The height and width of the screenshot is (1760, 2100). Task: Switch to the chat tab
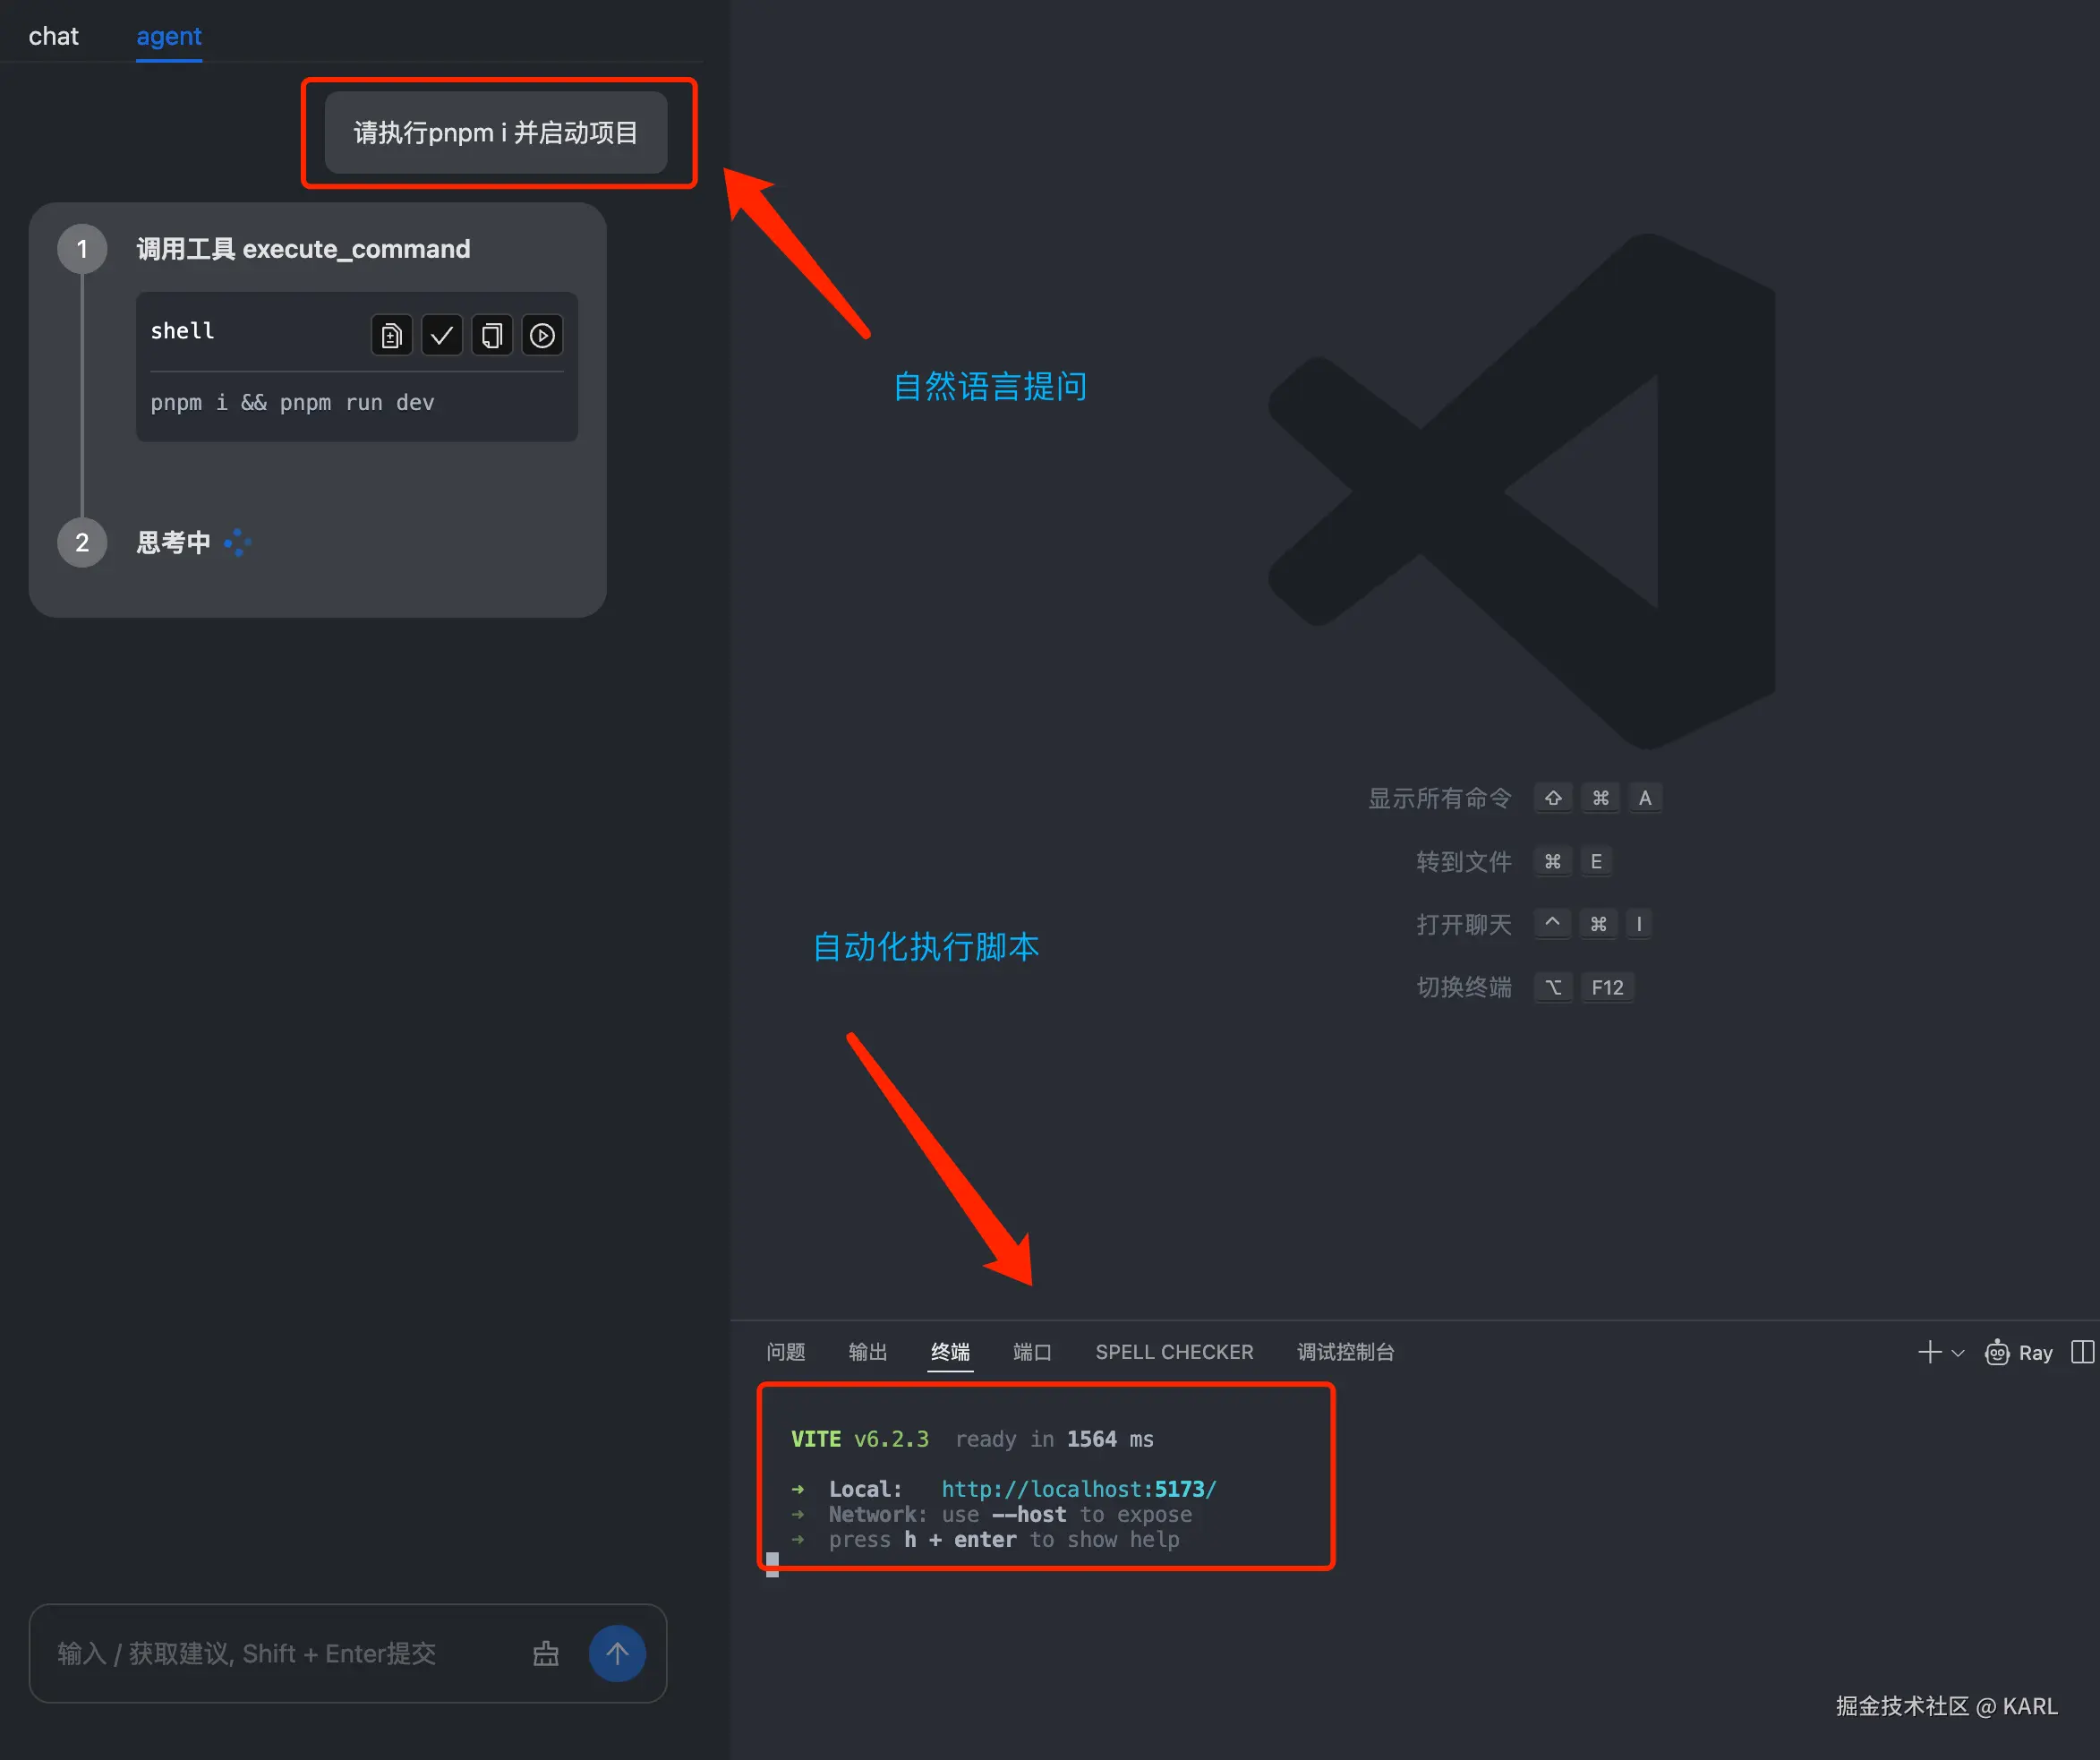tap(53, 37)
